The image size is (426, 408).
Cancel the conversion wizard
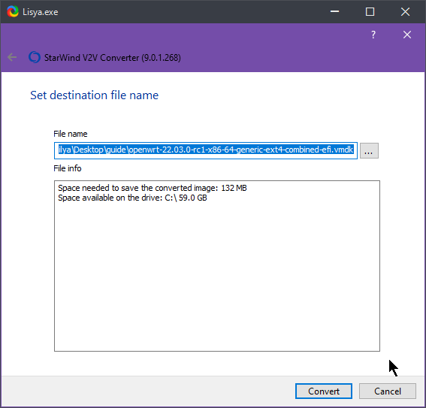pos(388,391)
